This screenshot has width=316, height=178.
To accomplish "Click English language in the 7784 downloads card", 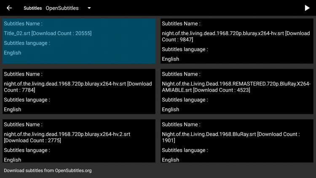I will [13, 109].
